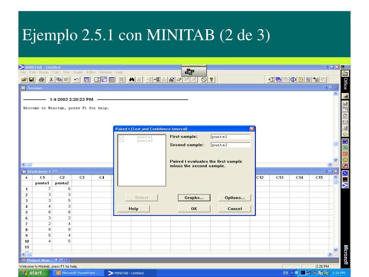Click the Options... button in dialog
The image size is (369, 277).
[x=235, y=198]
